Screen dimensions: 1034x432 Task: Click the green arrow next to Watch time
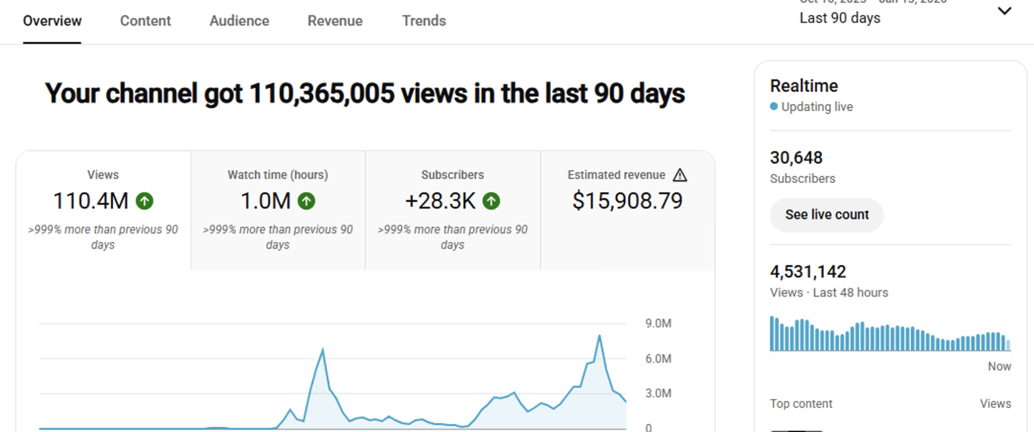click(306, 201)
